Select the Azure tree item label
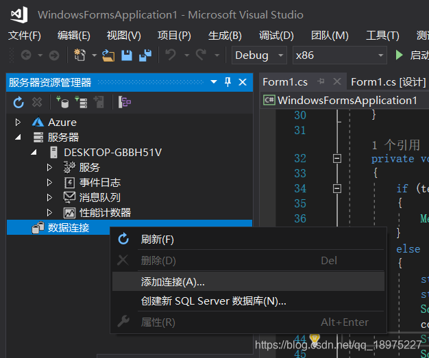Screen dimensions: 429x358 click(x=62, y=122)
